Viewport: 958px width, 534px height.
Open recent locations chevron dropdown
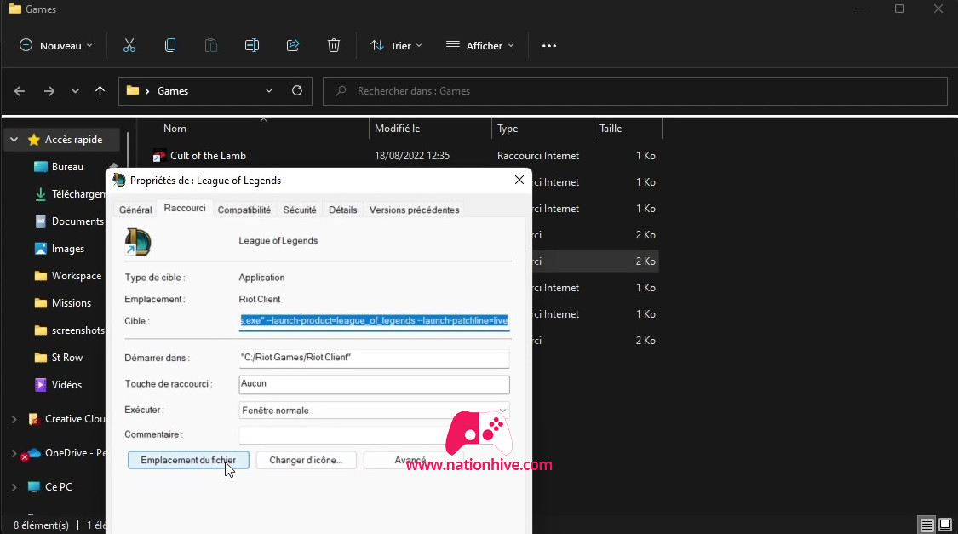tap(75, 91)
